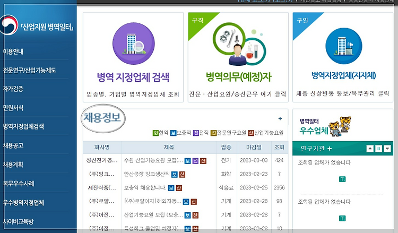The width and height of the screenshot is (398, 233).
Task: Click deadline 2023-02-23 cell
Action: pyautogui.click(x=254, y=174)
